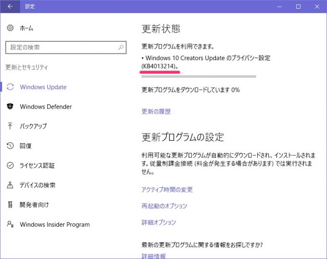The width and height of the screenshot is (327, 259).
Task: Open 更新の履歴 link
Action: pos(156,111)
